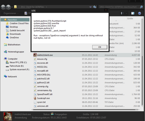Screen dimensions: 145x121
Task: Select python22.dll file icon
Action: pyautogui.click(x=35, y=82)
